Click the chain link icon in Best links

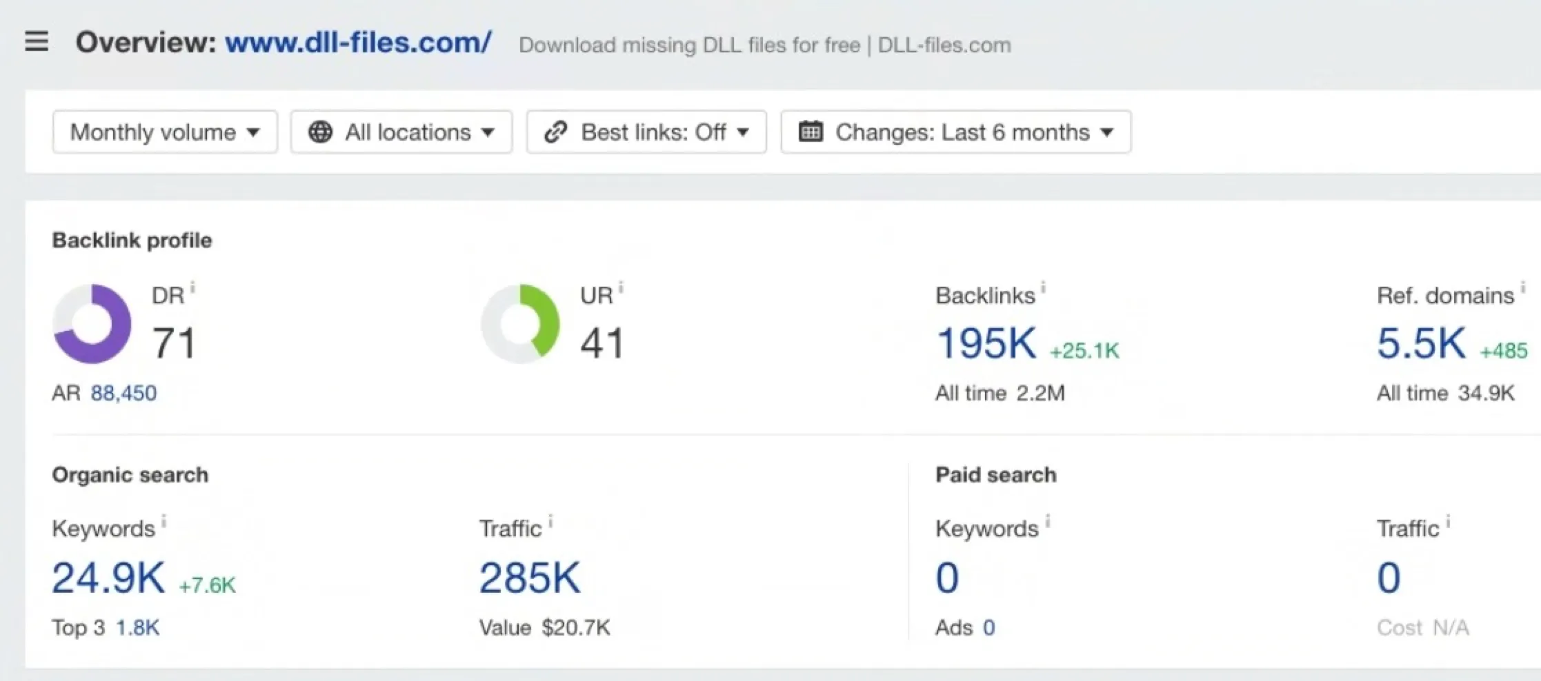[x=555, y=132]
